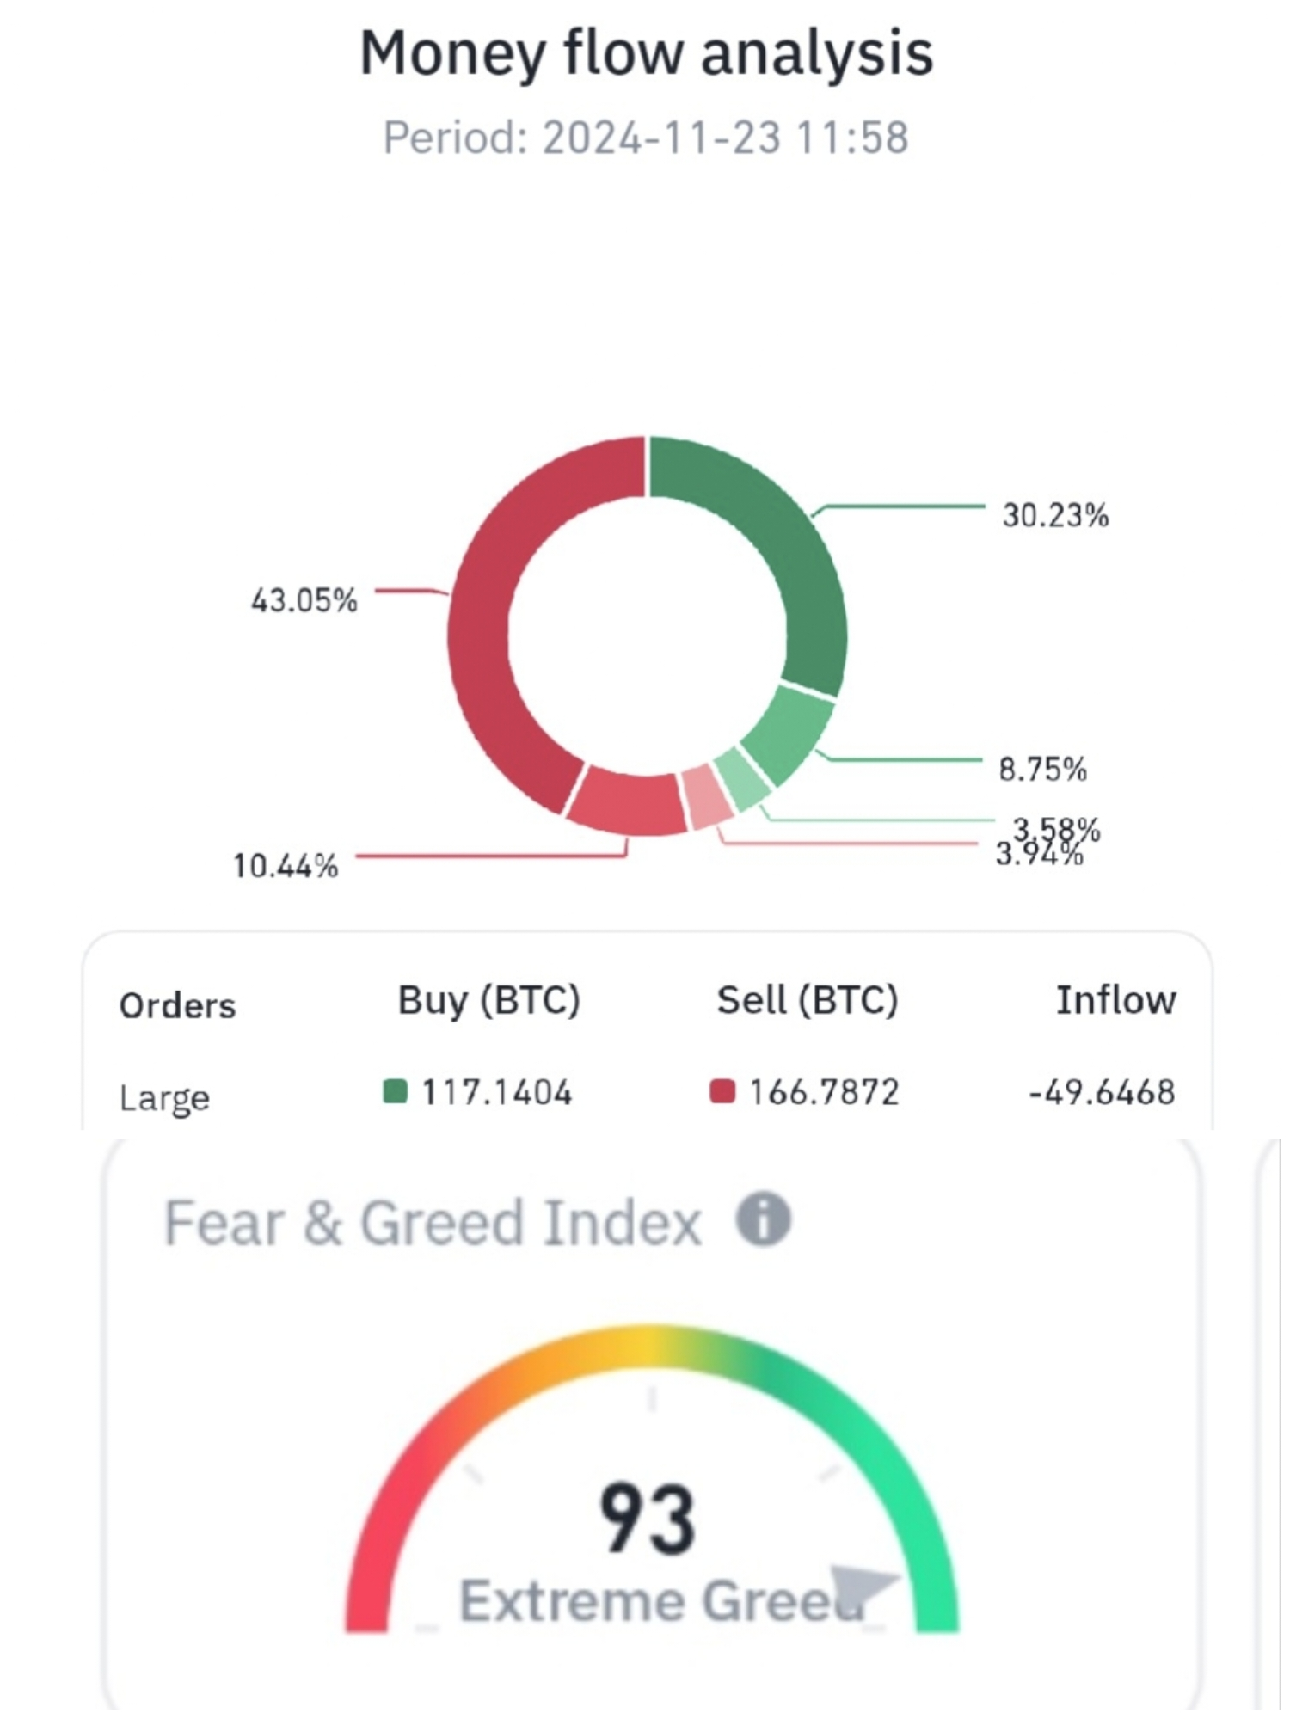
Task: Click the 93 Fear & Greed value
Action: 647,1519
